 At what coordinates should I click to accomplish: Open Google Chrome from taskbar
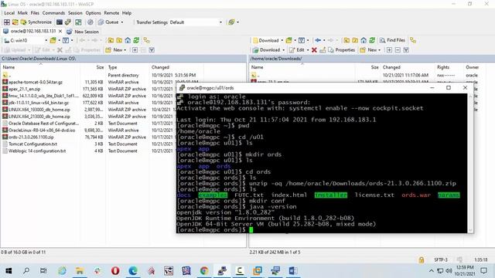pyautogui.click(x=204, y=270)
